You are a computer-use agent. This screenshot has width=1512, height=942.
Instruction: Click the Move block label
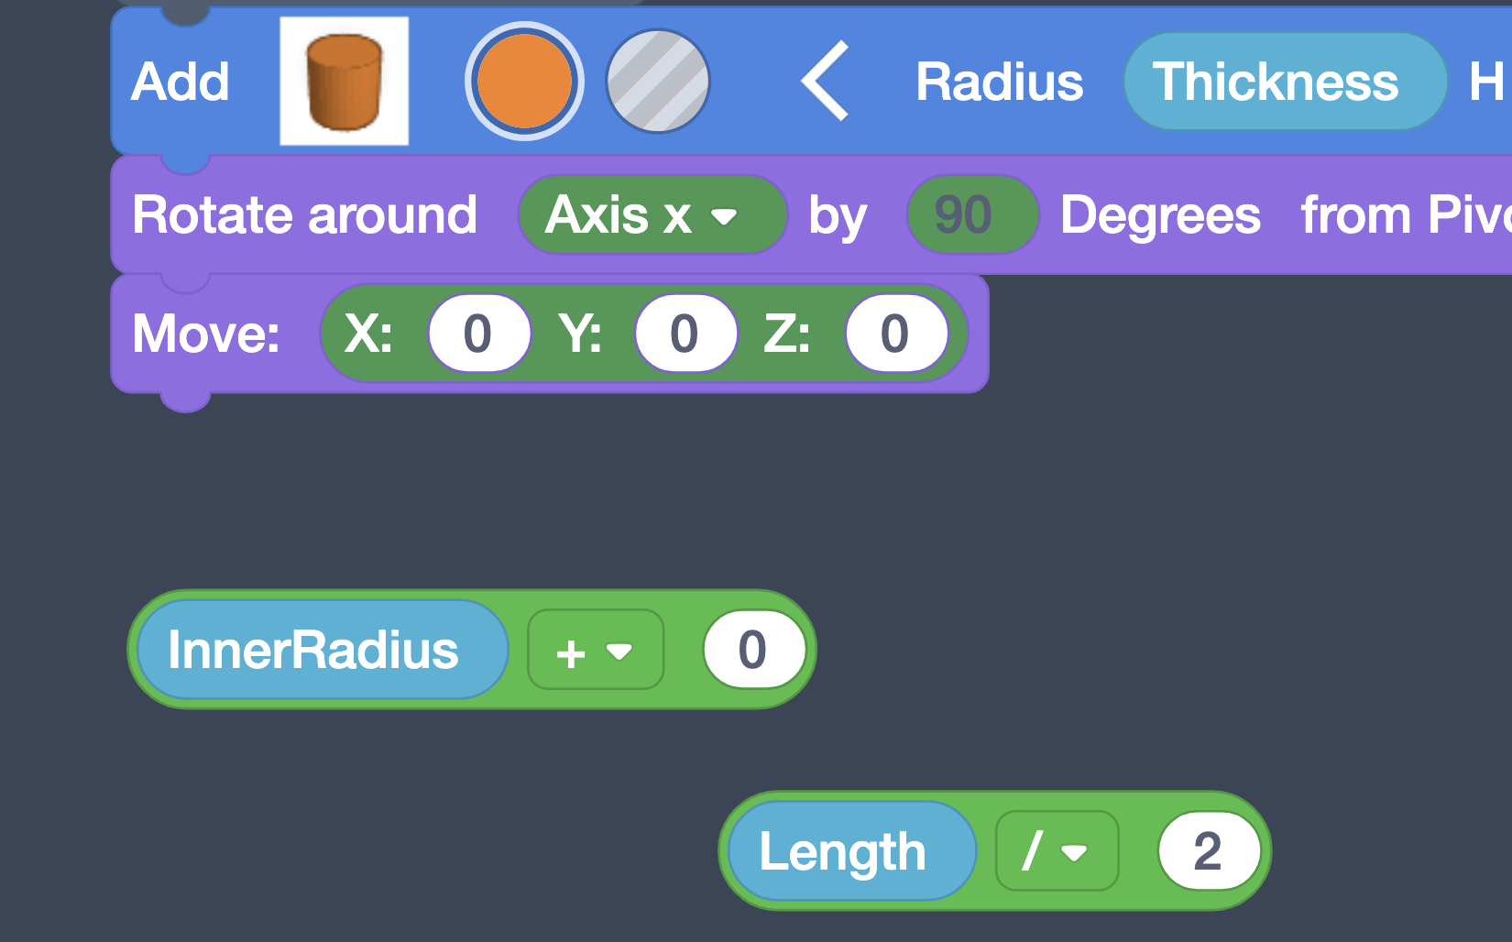(x=206, y=334)
